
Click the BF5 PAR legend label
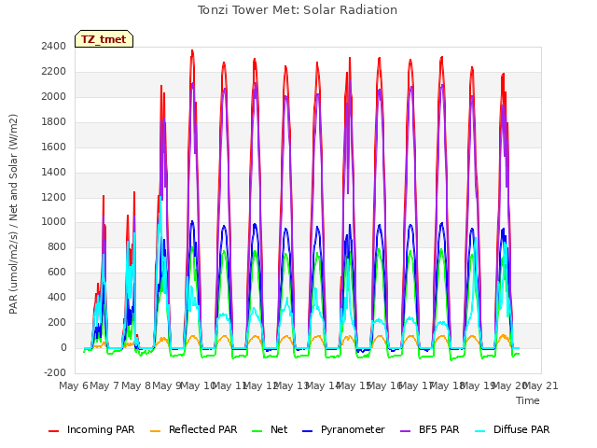[439, 429]
